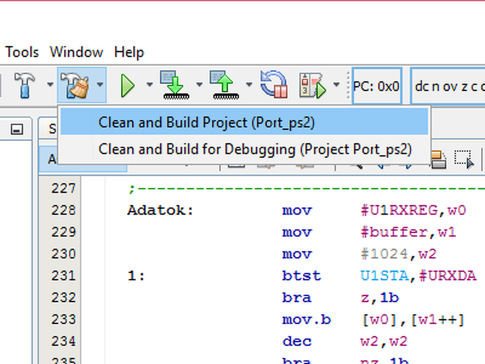
Task: Open the Help menu
Action: tap(129, 52)
